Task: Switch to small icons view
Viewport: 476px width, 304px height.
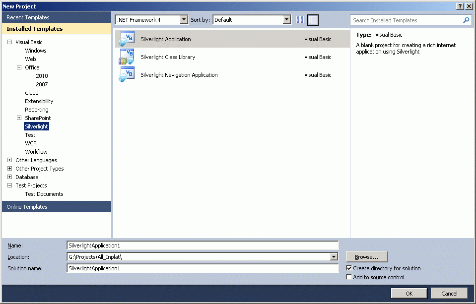Action: (300, 20)
